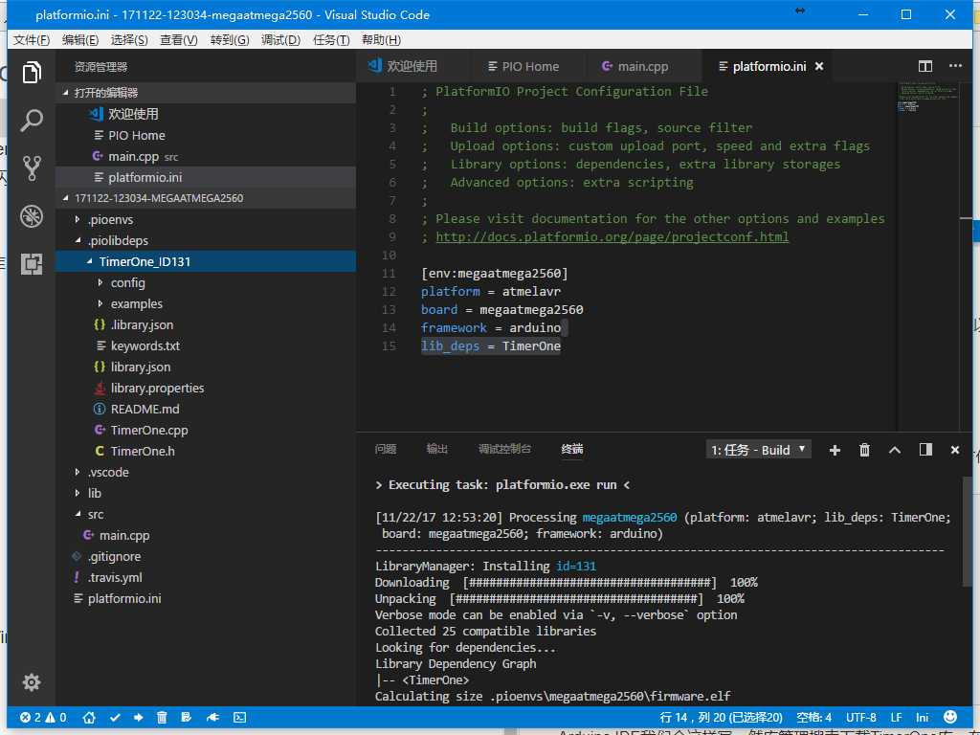The height and width of the screenshot is (735, 980).
Task: Close the terminal panel
Action: pyautogui.click(x=954, y=450)
